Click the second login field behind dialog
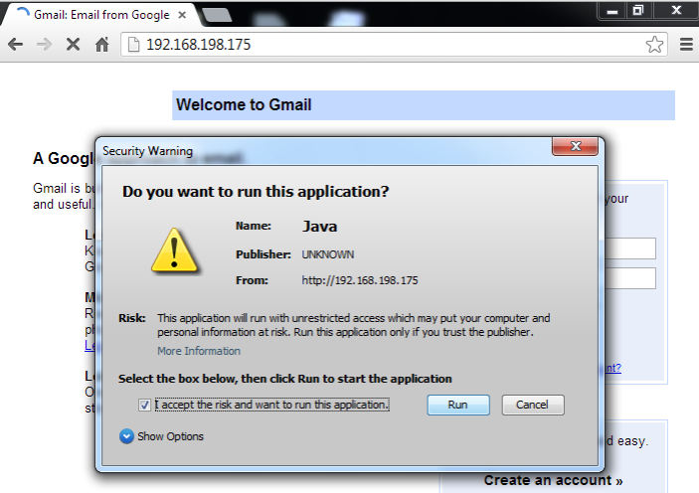The width and height of the screenshot is (699, 493). [630, 278]
